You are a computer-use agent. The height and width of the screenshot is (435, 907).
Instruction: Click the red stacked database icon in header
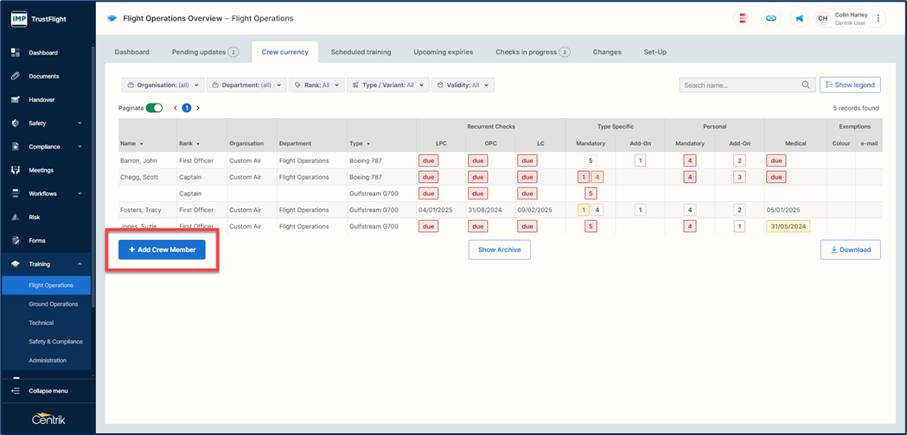pyautogui.click(x=743, y=18)
